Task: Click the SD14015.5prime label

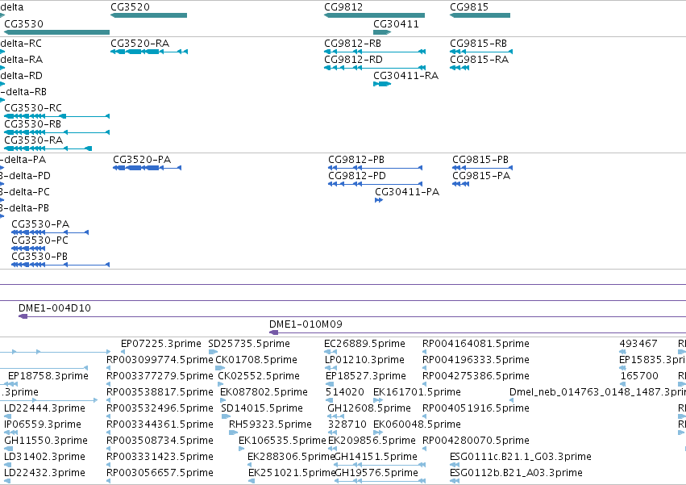Action: [262, 408]
